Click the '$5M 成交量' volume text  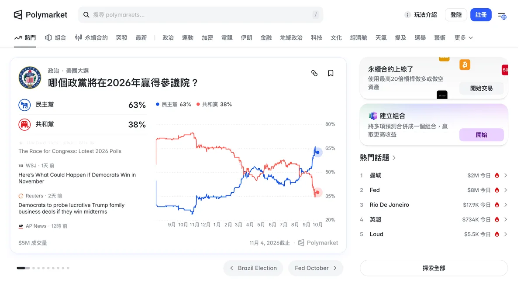33,243
